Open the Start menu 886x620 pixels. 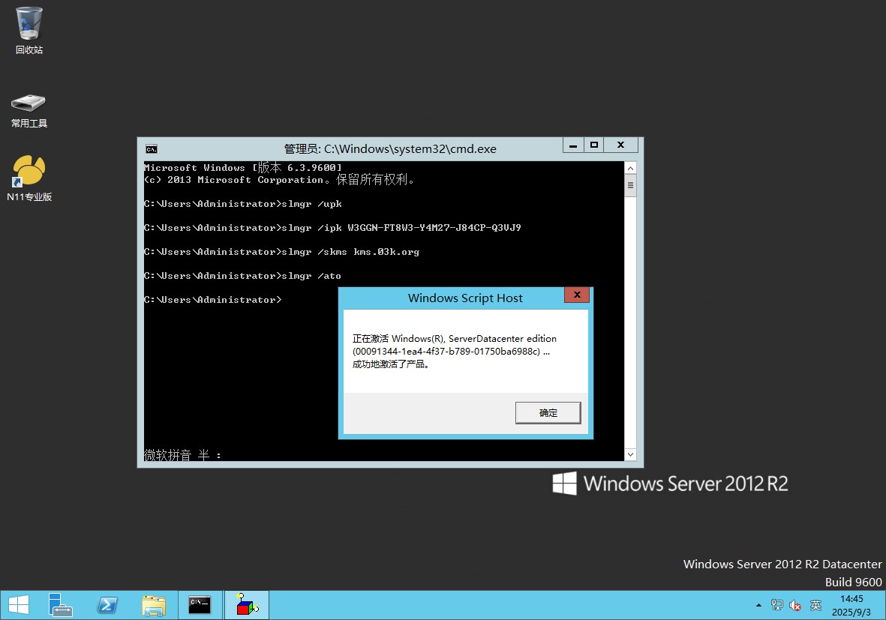pyautogui.click(x=18, y=604)
